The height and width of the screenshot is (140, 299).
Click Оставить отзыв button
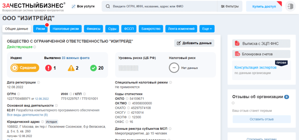point(262,119)
